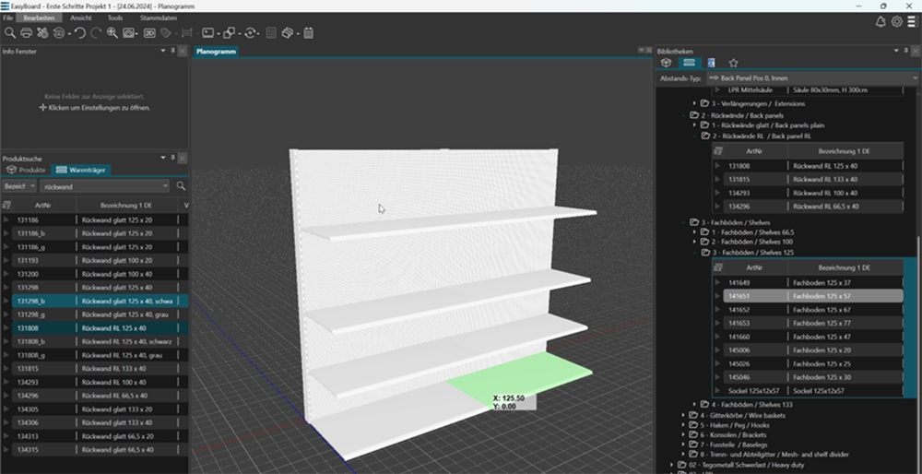The height and width of the screenshot is (474, 922).
Task: Click the clipboard icon in toolbar
Action: 308,33
